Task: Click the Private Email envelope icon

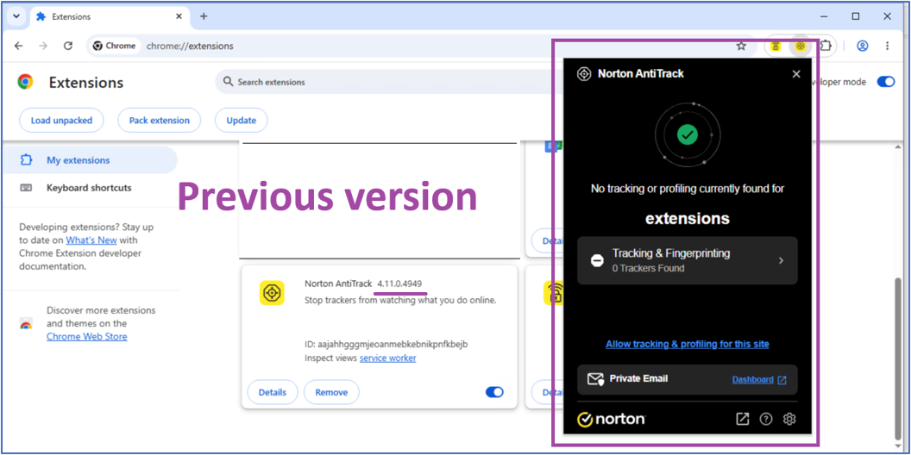Action: tap(595, 379)
